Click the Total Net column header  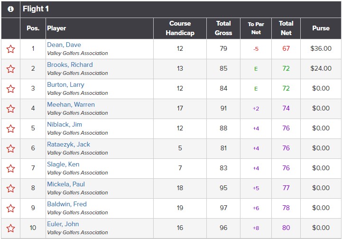[x=286, y=28]
